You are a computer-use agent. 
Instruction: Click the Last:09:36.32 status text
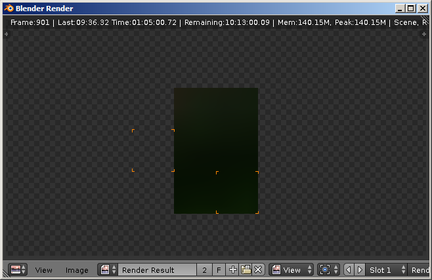coord(83,22)
